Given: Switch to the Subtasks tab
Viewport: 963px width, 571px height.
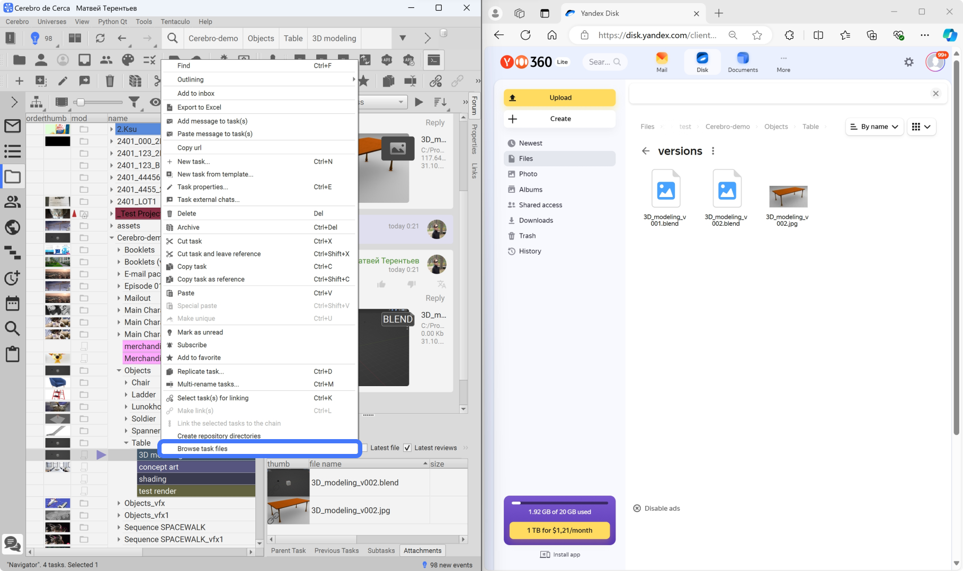Looking at the screenshot, I should (381, 550).
